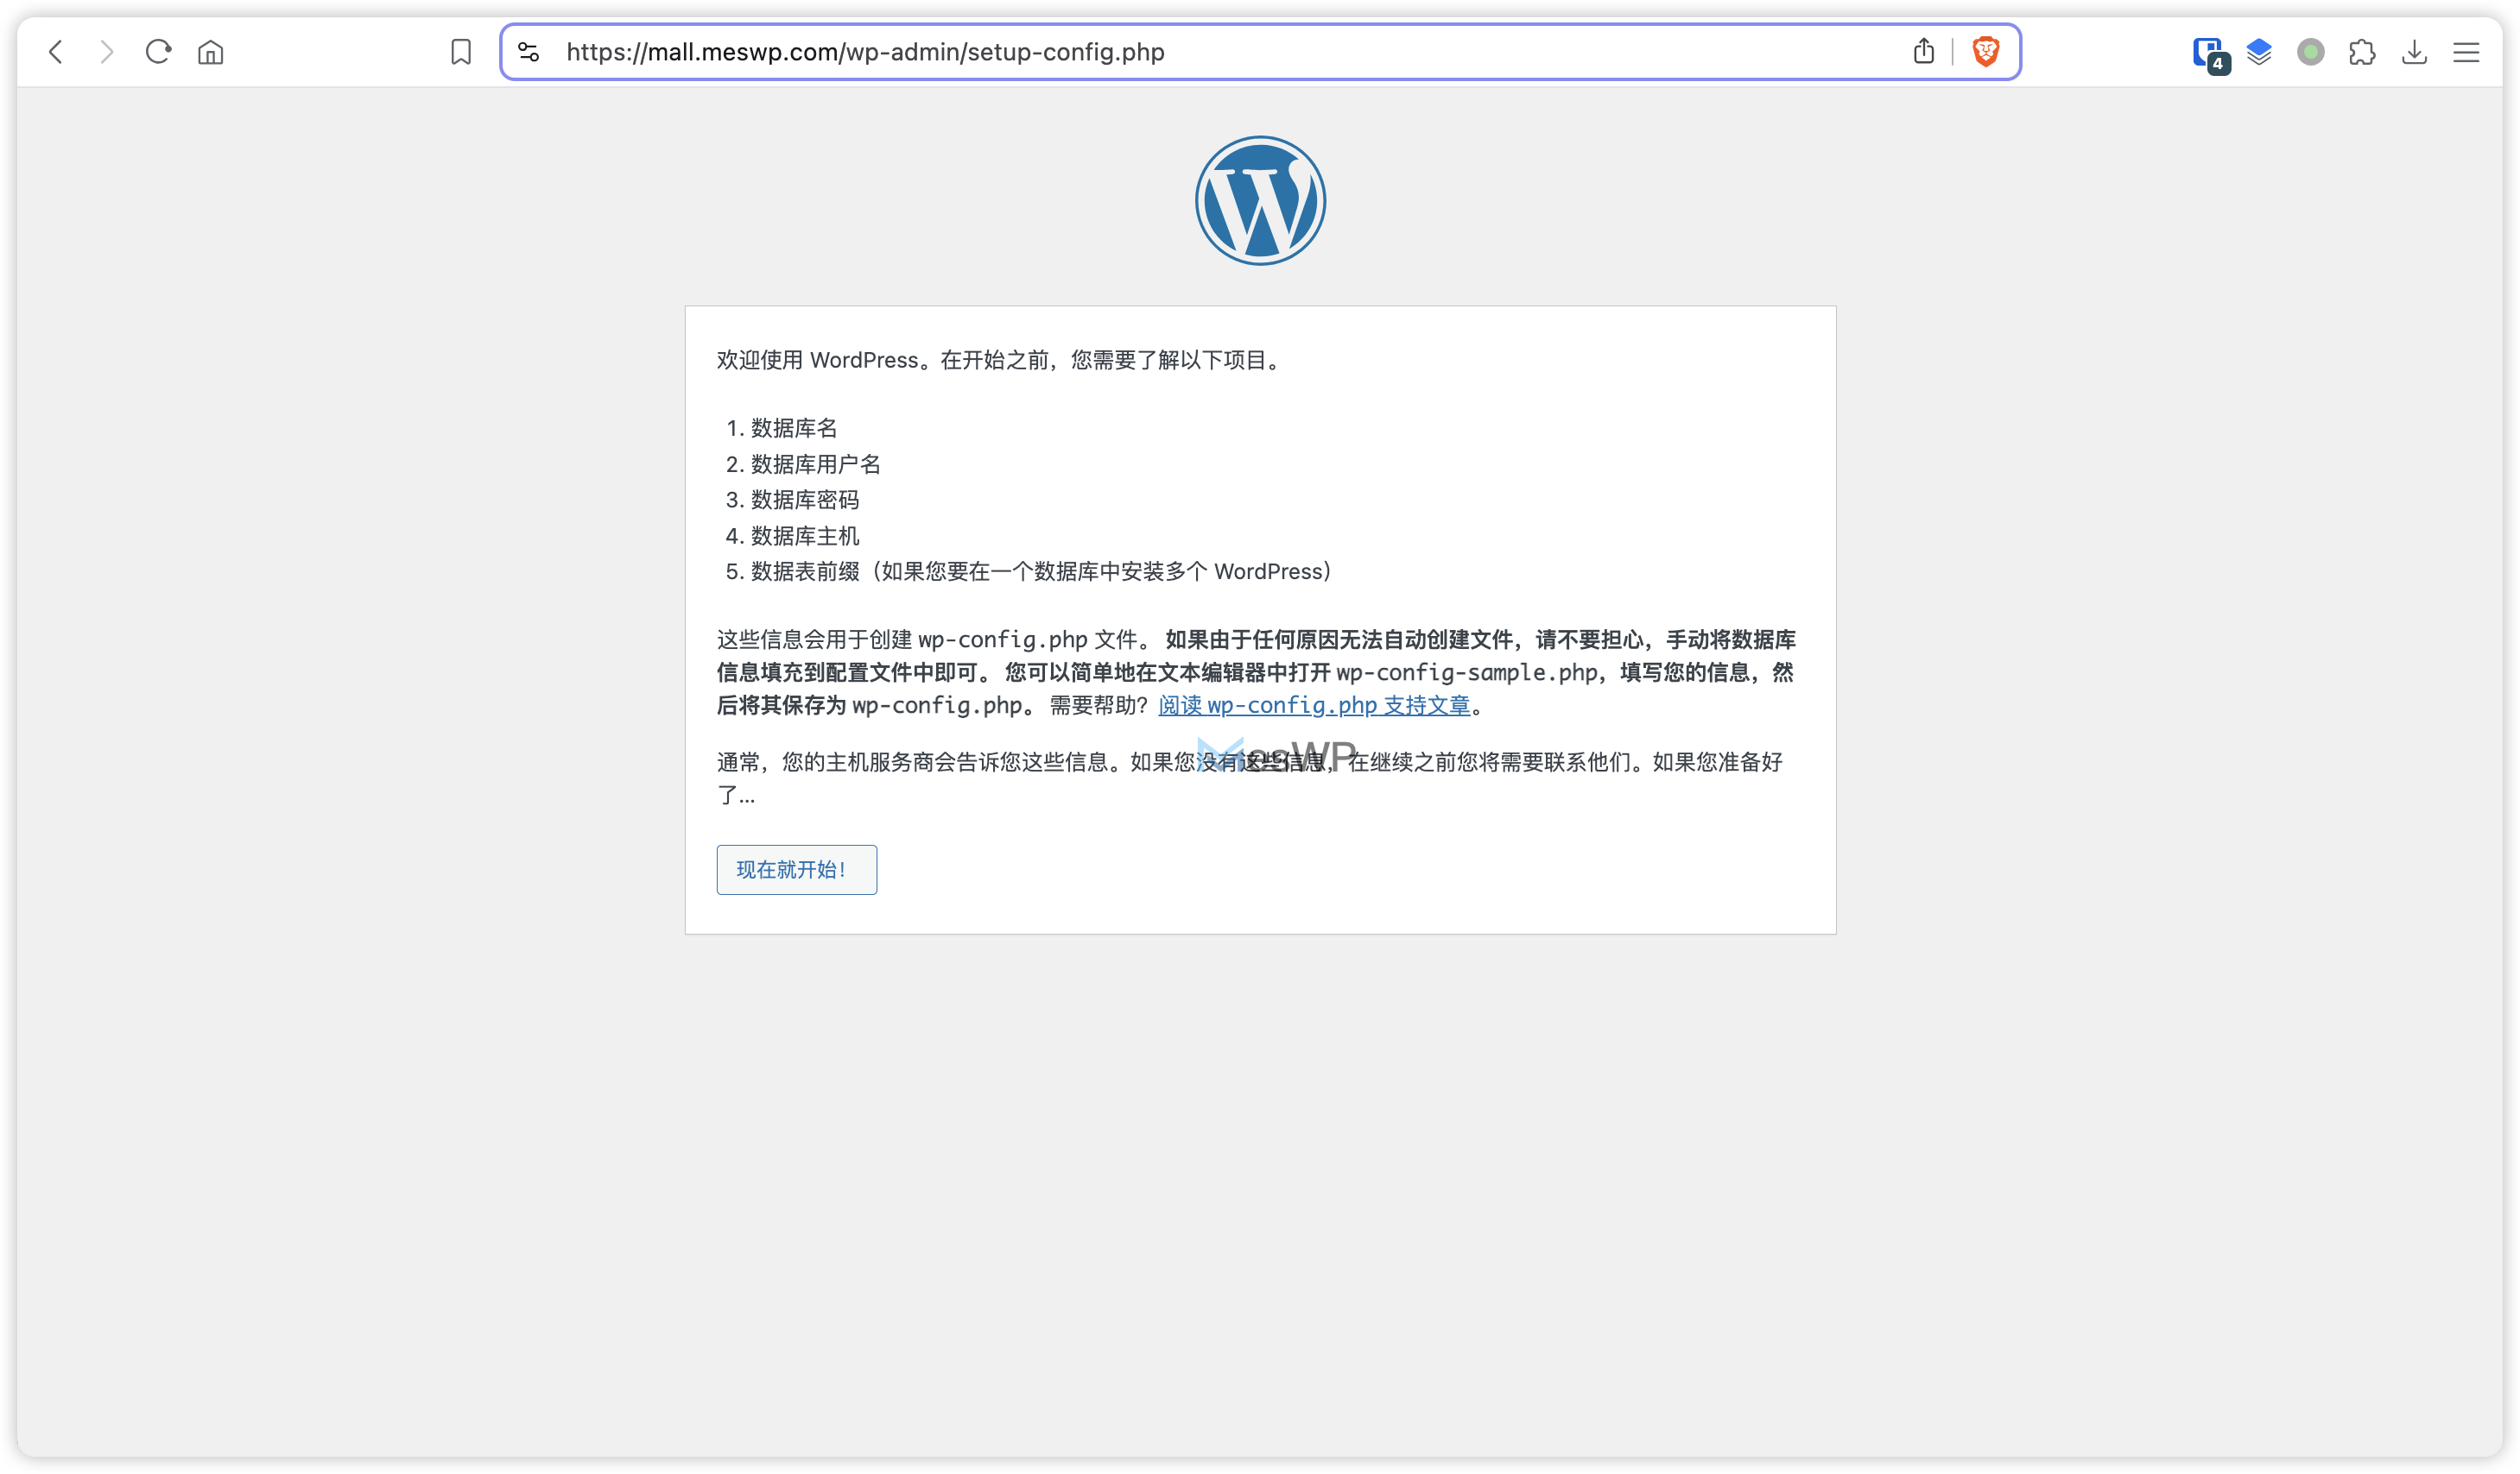The height and width of the screenshot is (1474, 2520).
Task: Open site settings icon in address bar
Action: pos(529,52)
